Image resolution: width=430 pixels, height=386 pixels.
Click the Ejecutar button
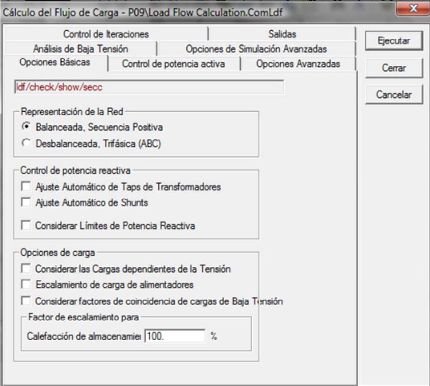click(389, 41)
